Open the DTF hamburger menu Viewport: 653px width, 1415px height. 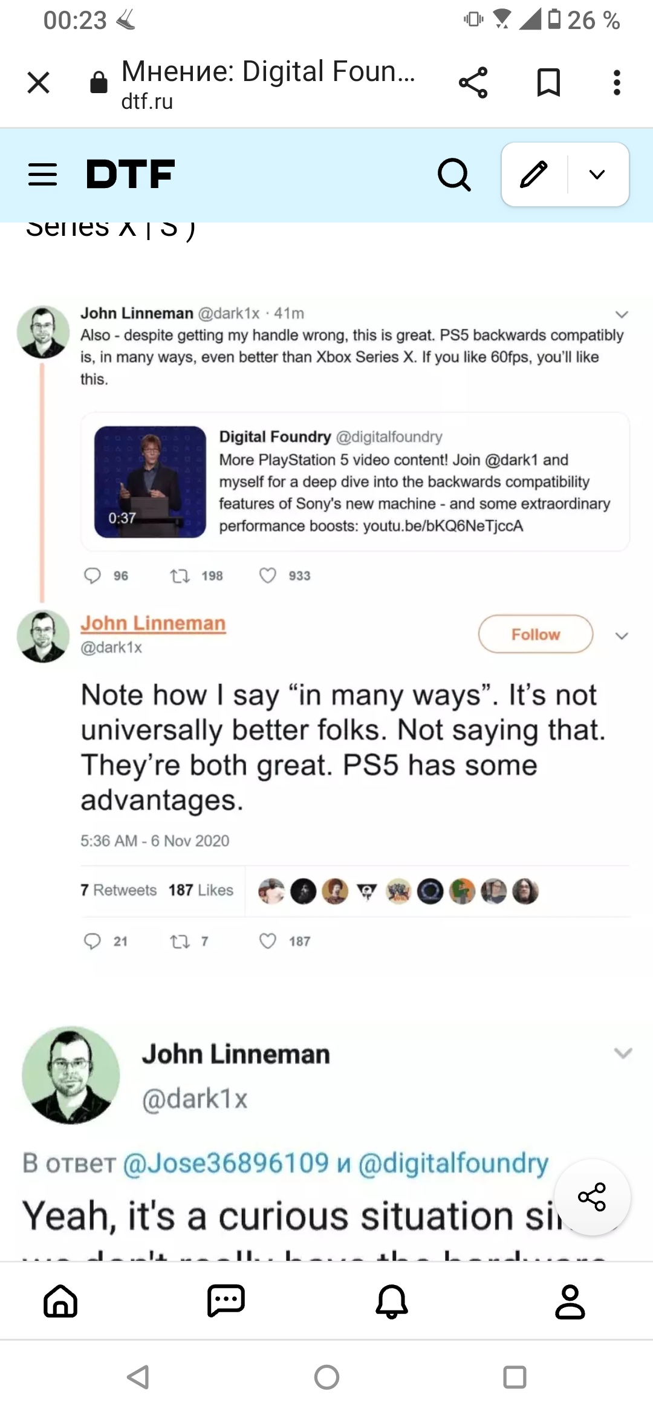42,175
